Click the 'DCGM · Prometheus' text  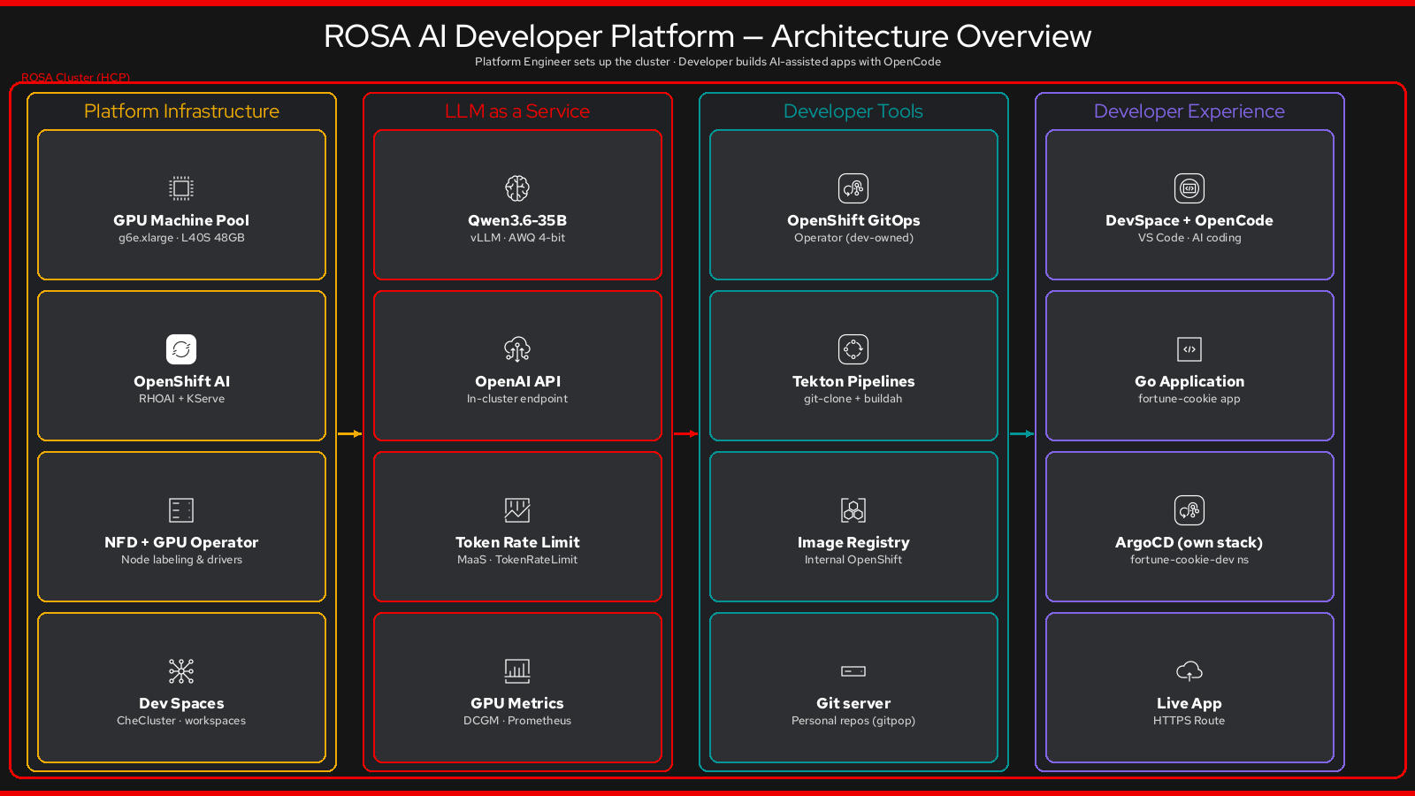coord(517,721)
